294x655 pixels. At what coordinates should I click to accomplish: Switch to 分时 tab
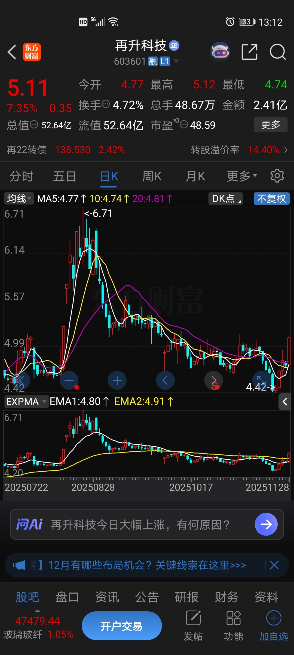click(22, 176)
